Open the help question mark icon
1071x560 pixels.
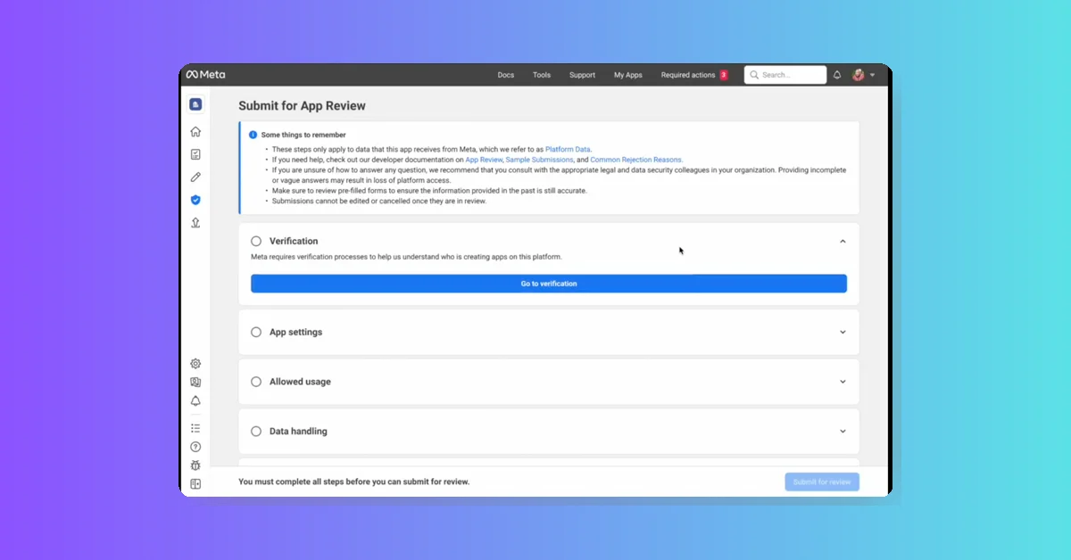[x=195, y=447]
